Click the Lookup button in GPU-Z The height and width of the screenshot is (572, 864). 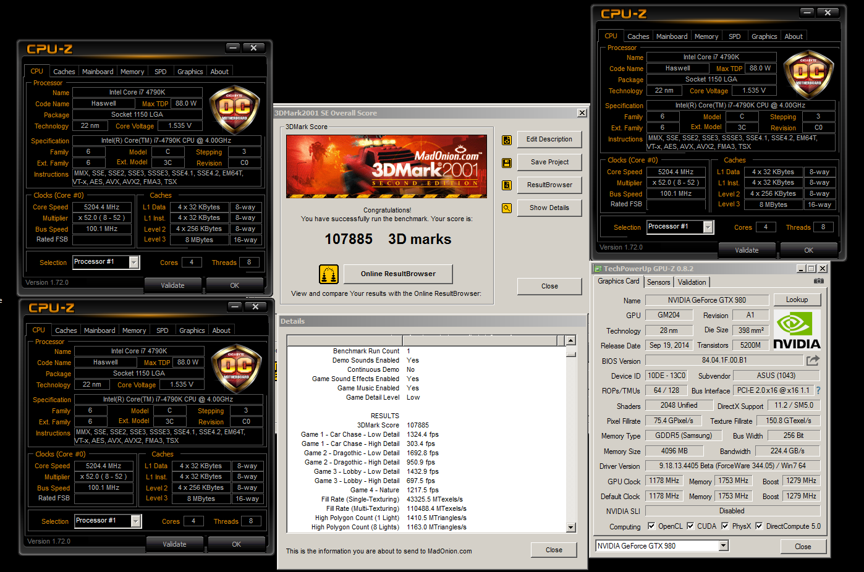coord(797,300)
